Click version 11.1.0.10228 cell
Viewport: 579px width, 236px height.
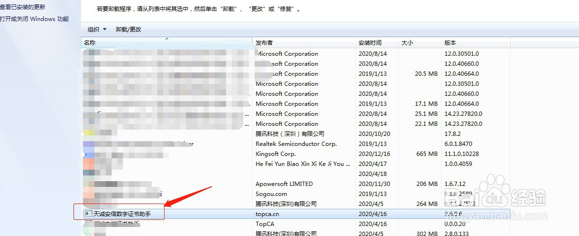tap(462, 154)
